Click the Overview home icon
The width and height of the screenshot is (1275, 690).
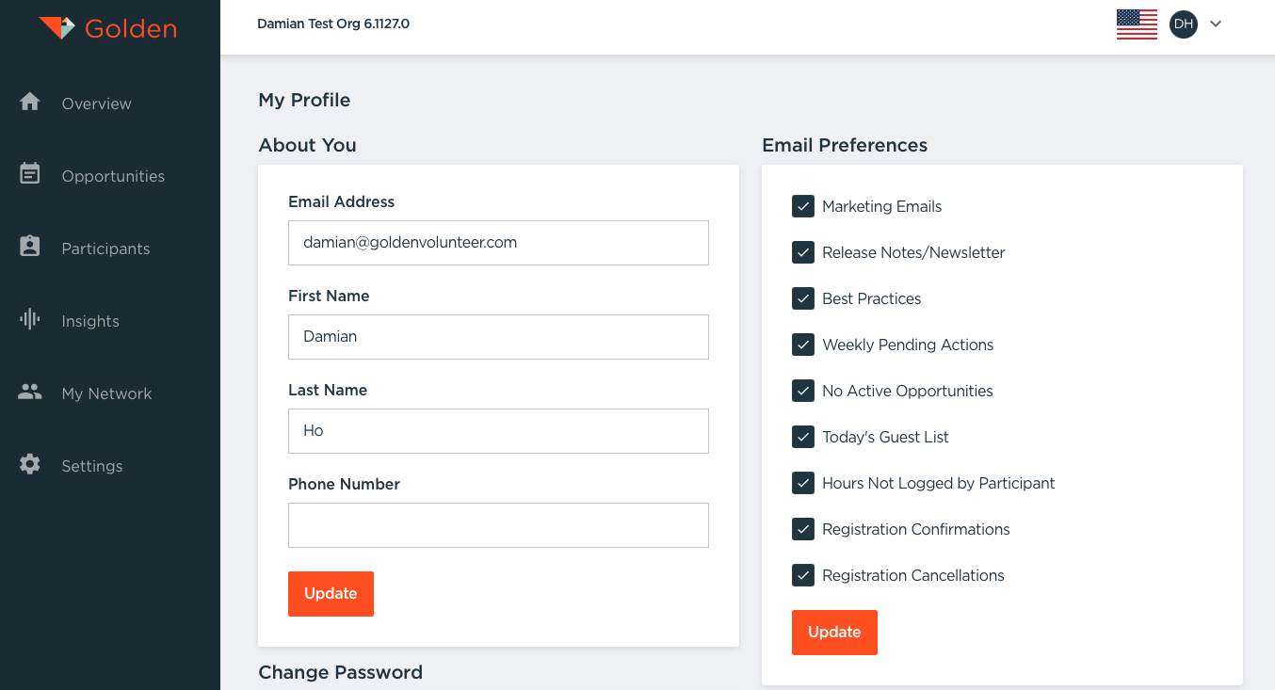(30, 102)
